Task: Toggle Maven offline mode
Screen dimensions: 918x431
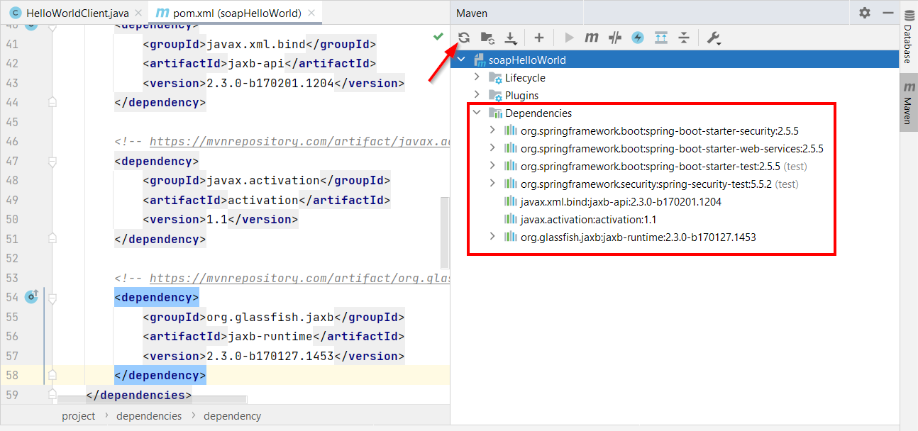Action: click(615, 38)
